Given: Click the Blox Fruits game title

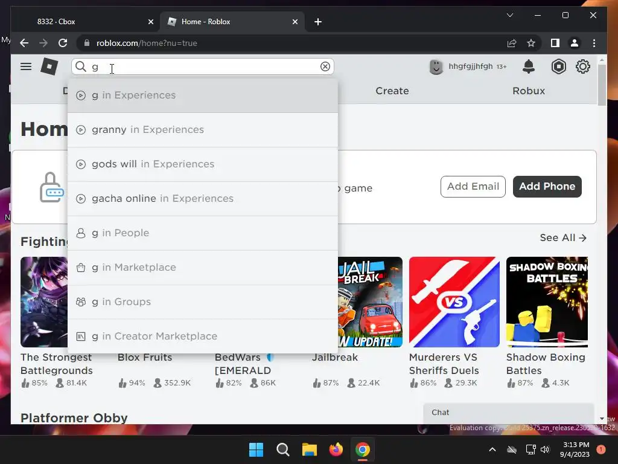Looking at the screenshot, I should pos(145,358).
